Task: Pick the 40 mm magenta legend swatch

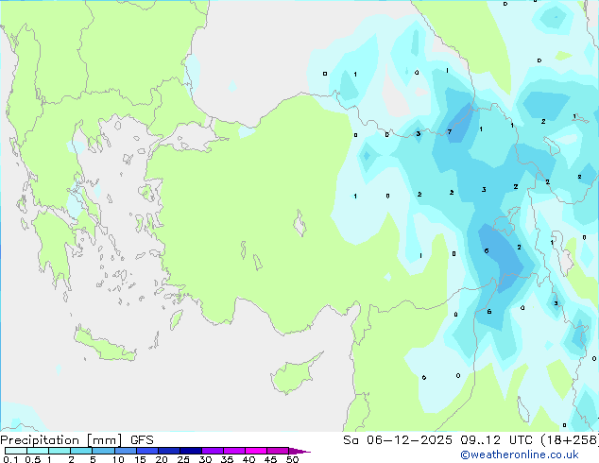Action: click(256, 451)
